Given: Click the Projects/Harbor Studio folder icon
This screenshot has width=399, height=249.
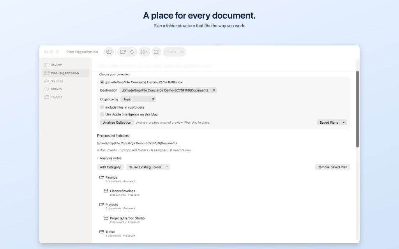Looking at the screenshot, I should point(106,218).
